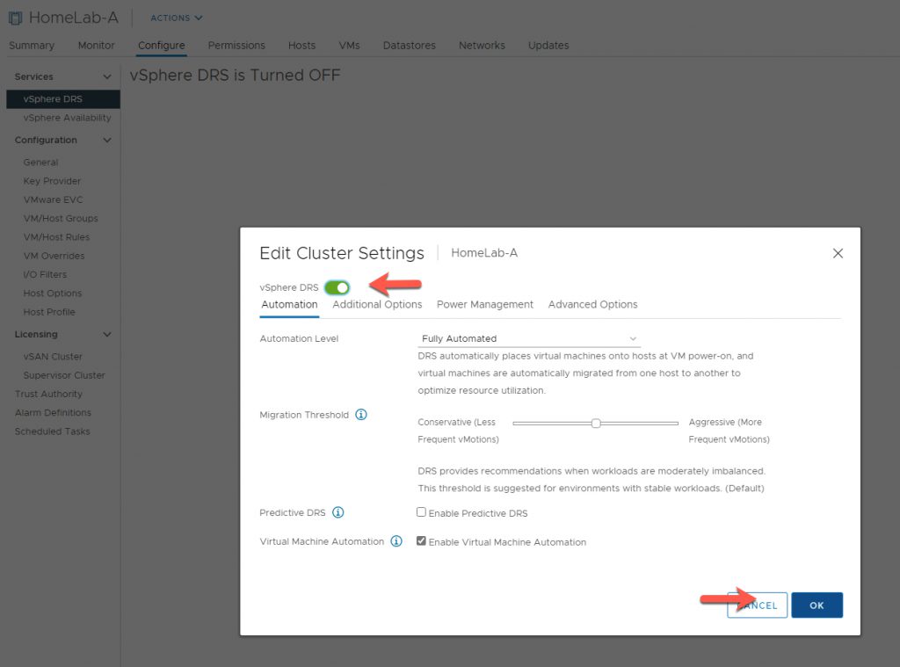This screenshot has width=900, height=667.
Task: Open the Datastores tab
Action: [x=410, y=46]
